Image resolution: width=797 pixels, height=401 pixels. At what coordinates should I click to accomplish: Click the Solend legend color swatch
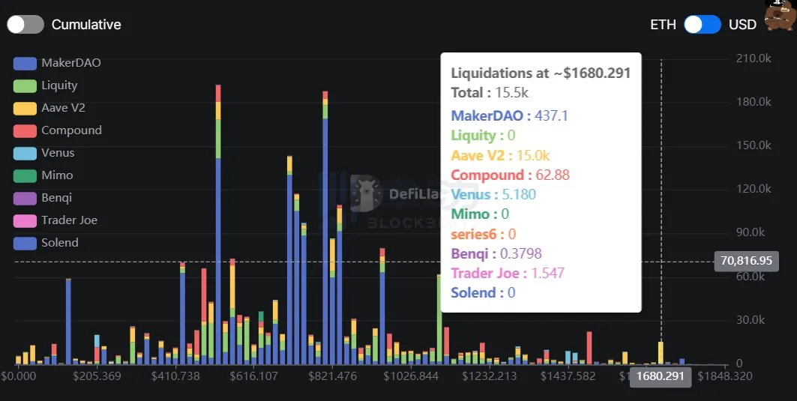pyautogui.click(x=25, y=243)
